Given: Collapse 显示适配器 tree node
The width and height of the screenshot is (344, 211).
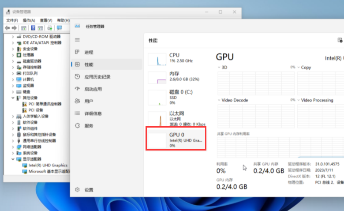Looking at the screenshot, I should pyautogui.click(x=13, y=159).
